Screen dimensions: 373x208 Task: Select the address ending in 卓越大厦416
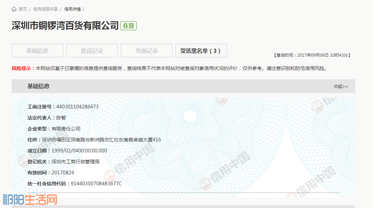tap(101, 140)
